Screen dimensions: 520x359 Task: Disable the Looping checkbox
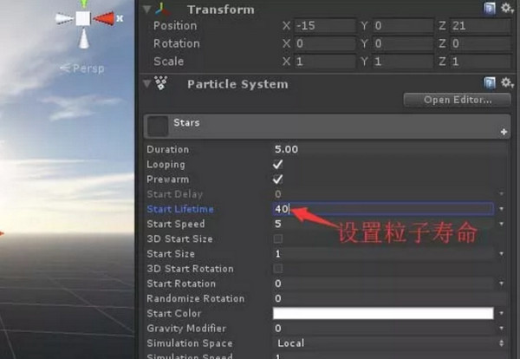click(278, 165)
